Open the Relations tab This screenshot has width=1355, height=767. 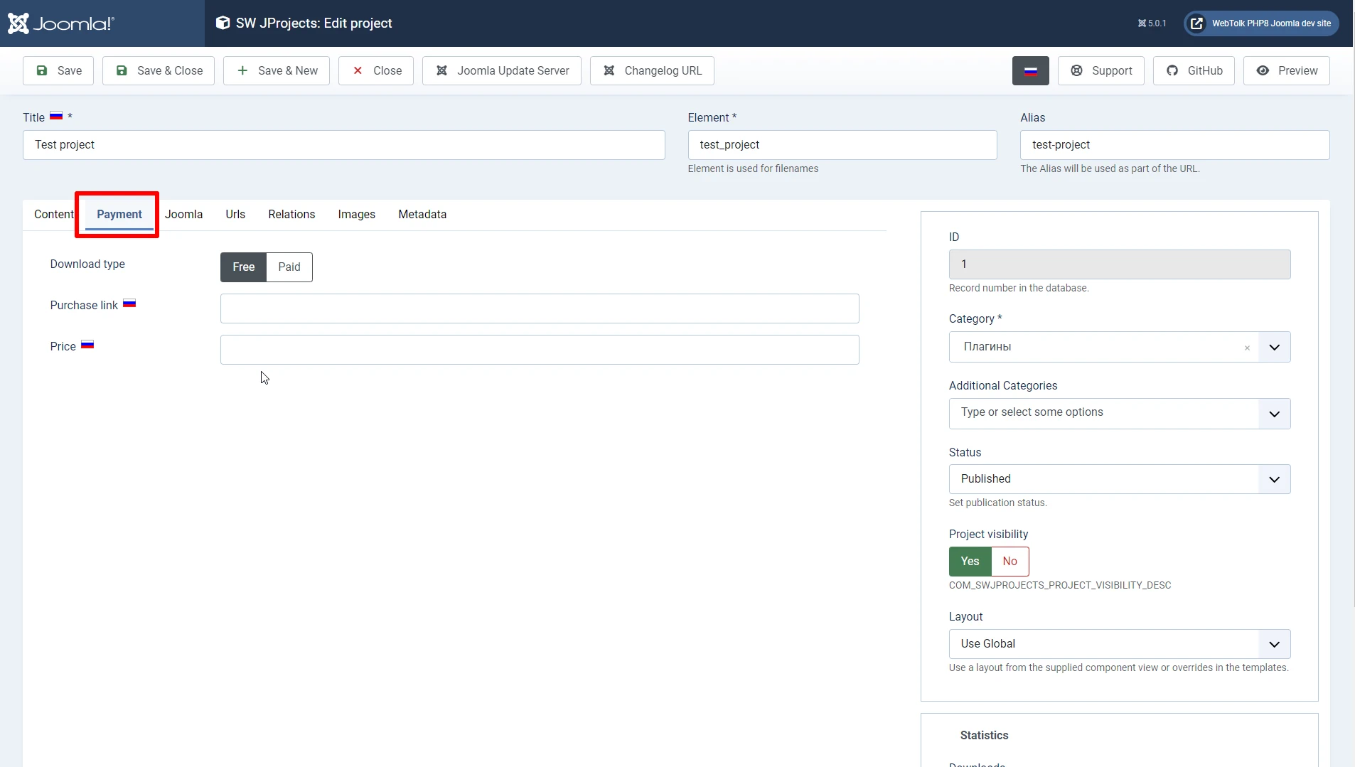click(x=291, y=215)
